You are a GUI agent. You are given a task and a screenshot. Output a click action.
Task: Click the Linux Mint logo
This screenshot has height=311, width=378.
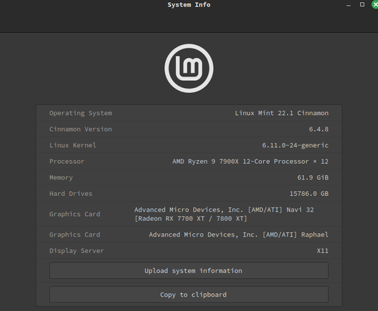click(189, 69)
